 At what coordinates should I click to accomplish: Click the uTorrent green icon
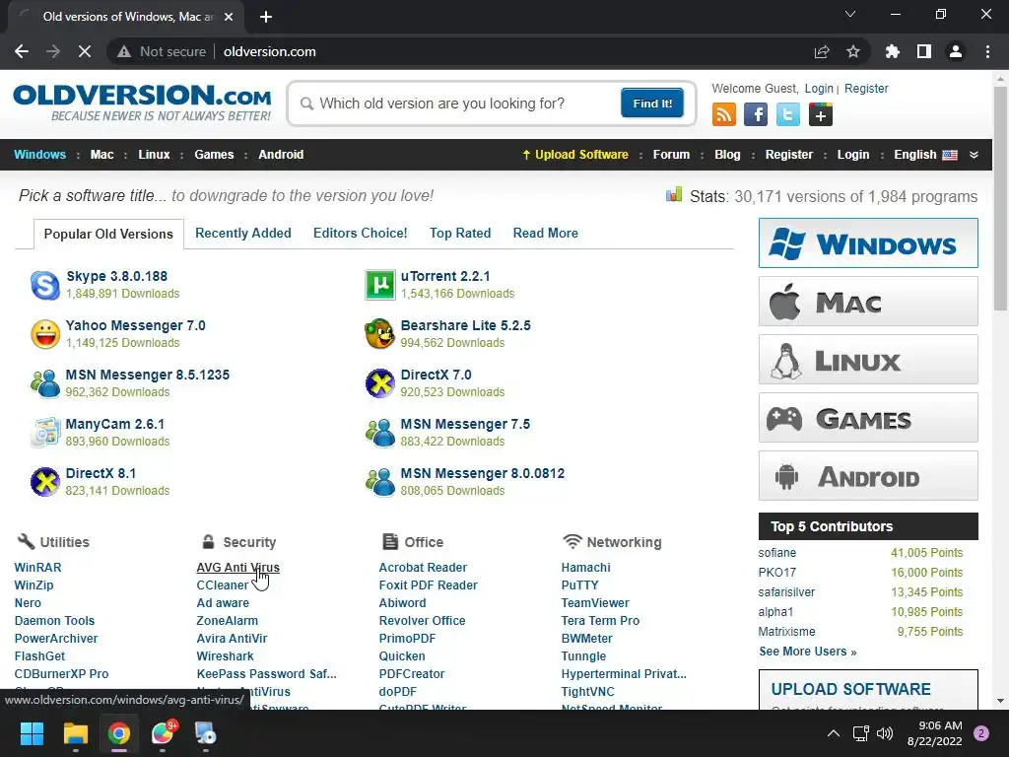click(x=380, y=285)
